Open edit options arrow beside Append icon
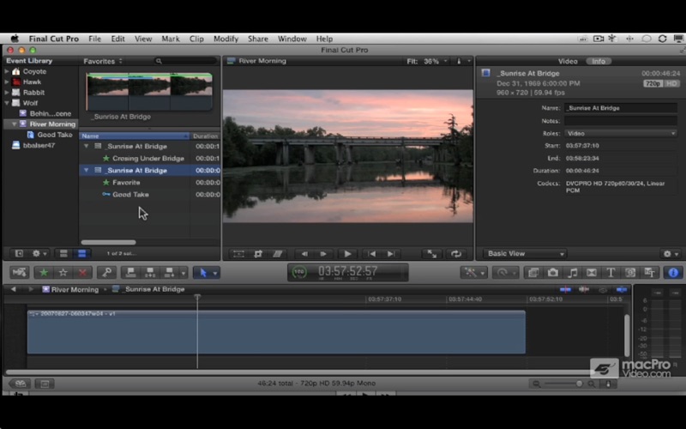The width and height of the screenshot is (686, 429). 184,273
